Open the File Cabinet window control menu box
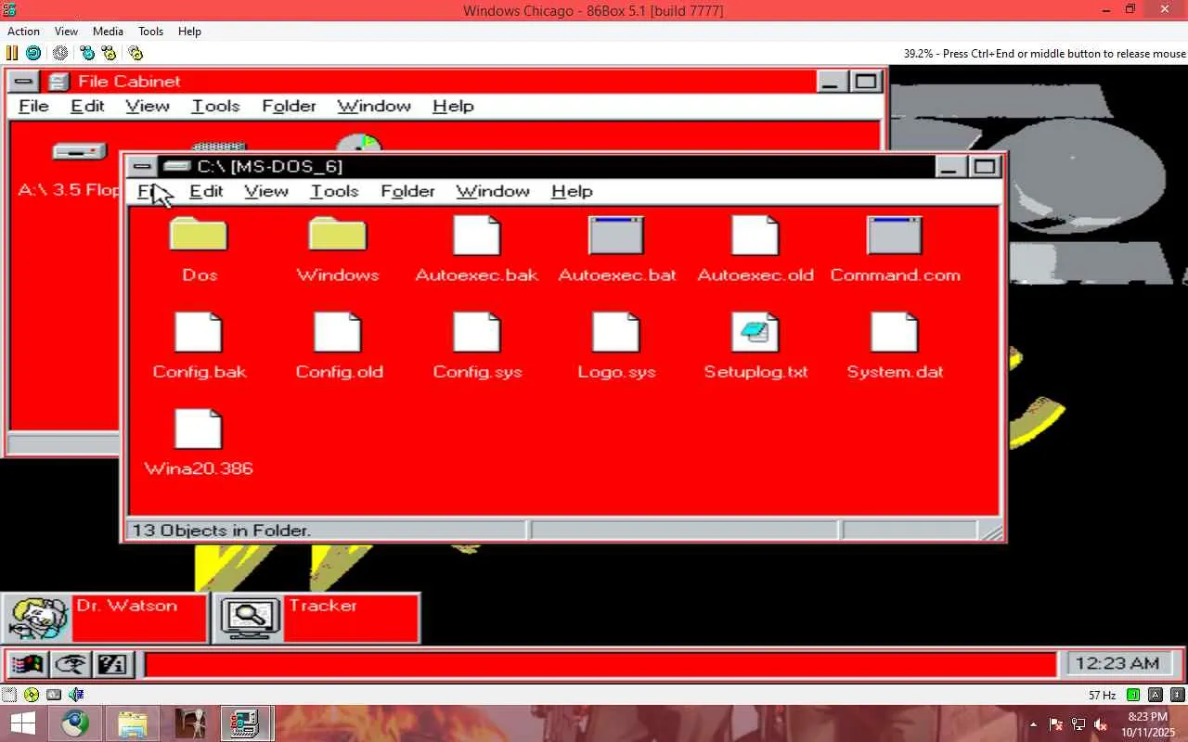Screen dimensions: 1188x742 [x=25, y=82]
